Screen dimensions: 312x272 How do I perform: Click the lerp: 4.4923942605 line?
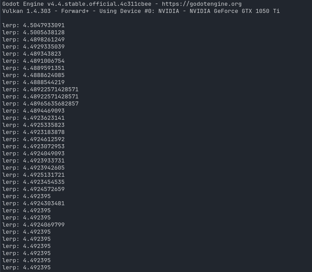point(33,168)
